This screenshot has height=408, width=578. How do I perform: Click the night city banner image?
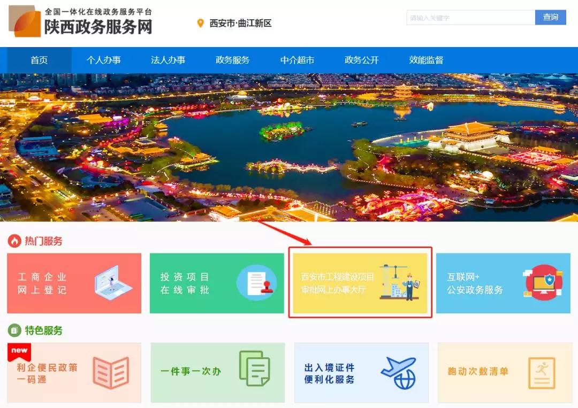(289, 147)
